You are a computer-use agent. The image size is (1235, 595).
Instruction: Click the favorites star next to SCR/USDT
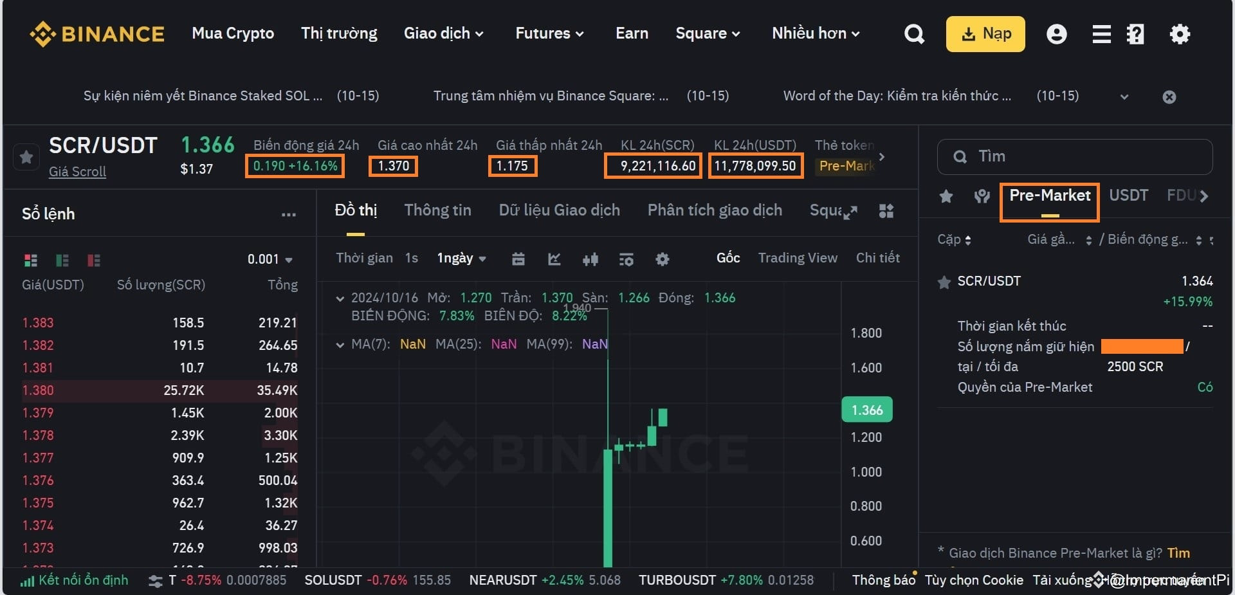pyautogui.click(x=26, y=157)
